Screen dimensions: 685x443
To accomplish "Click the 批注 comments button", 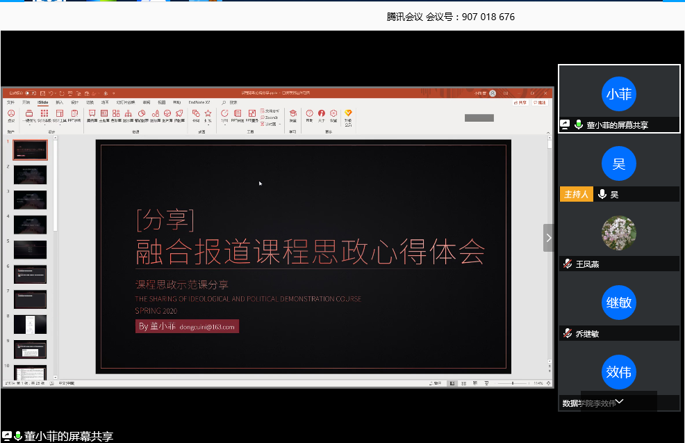I will click(540, 102).
